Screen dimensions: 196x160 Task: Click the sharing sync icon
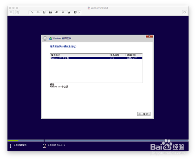coord(75,12)
